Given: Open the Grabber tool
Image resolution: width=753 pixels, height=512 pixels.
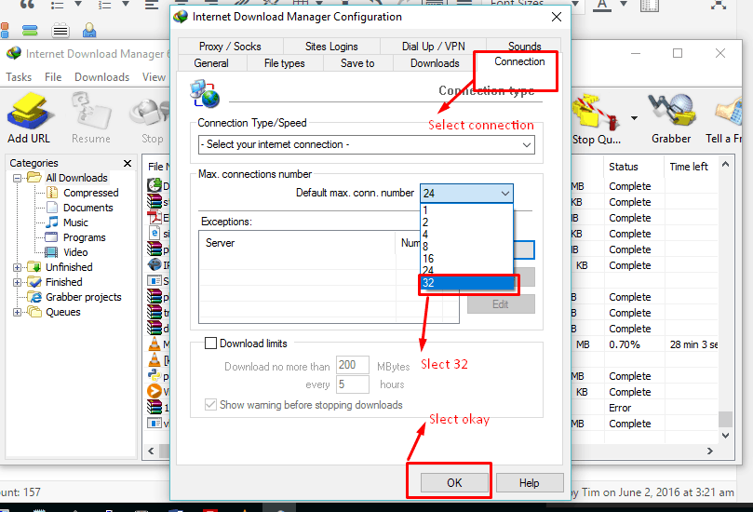Looking at the screenshot, I should 670,116.
